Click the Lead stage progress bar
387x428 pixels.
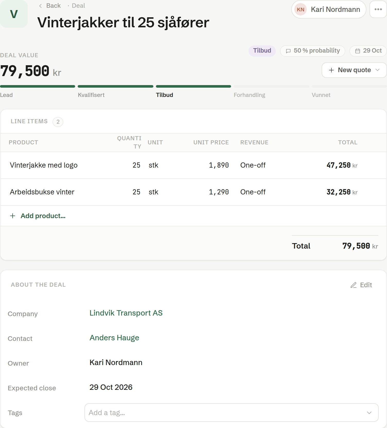pos(38,86)
